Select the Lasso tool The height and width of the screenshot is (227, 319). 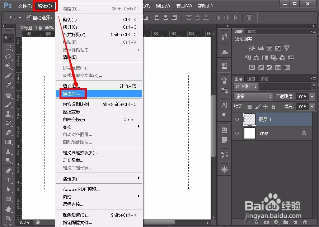(x=8, y=57)
